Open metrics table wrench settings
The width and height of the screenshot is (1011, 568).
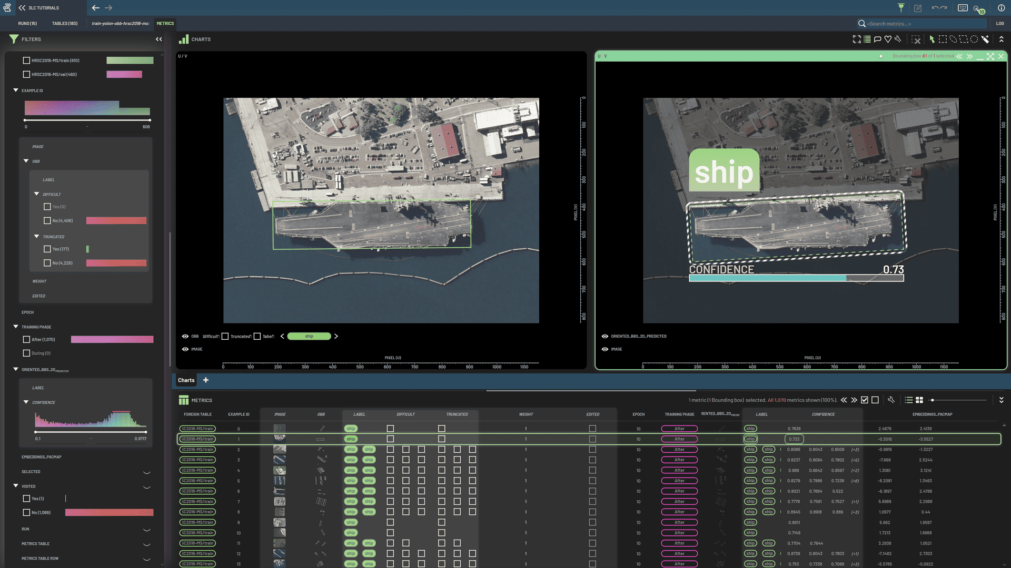891,400
